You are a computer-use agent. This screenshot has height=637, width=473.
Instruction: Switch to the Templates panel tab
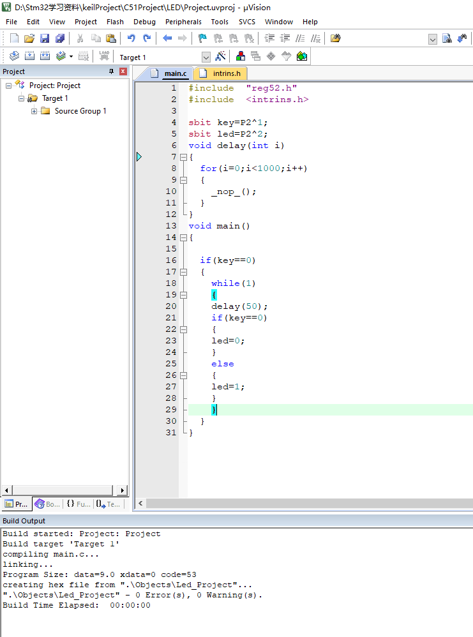pyautogui.click(x=109, y=504)
